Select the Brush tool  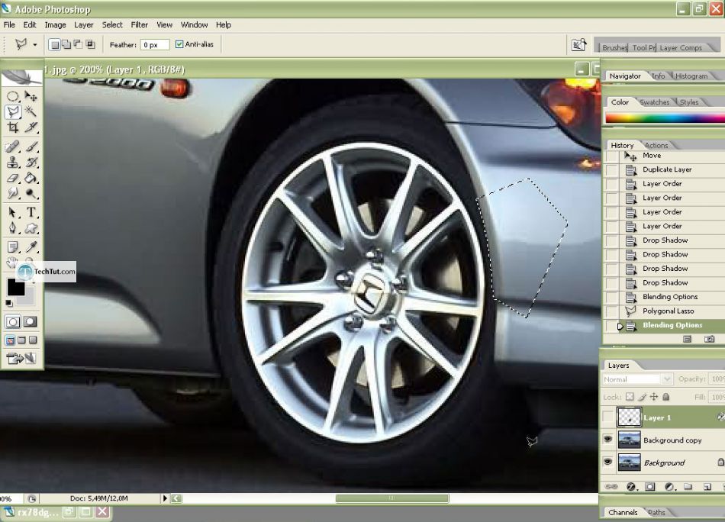(31, 147)
